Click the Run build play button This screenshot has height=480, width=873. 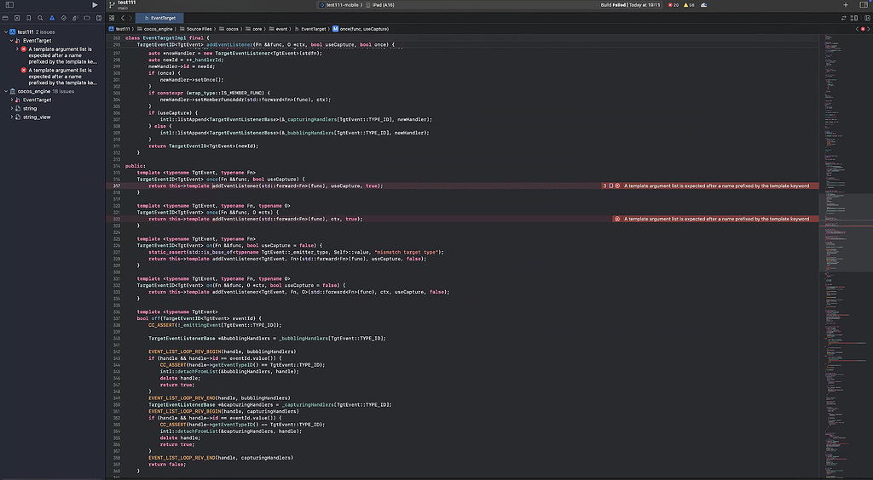pos(95,5)
